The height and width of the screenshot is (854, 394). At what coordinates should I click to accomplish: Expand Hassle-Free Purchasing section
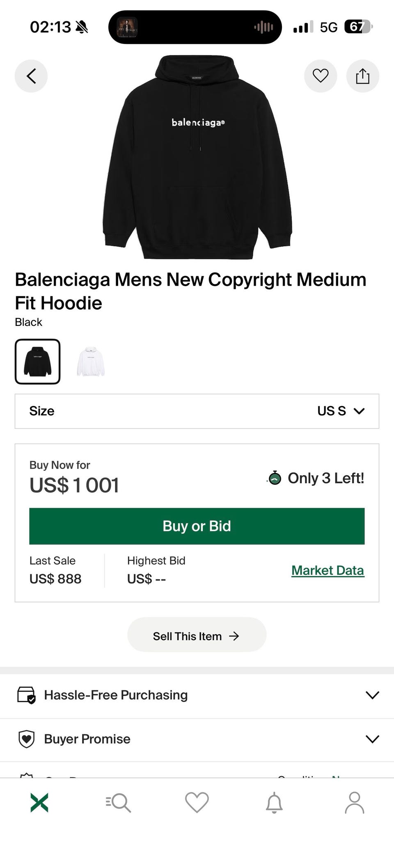pos(197,695)
